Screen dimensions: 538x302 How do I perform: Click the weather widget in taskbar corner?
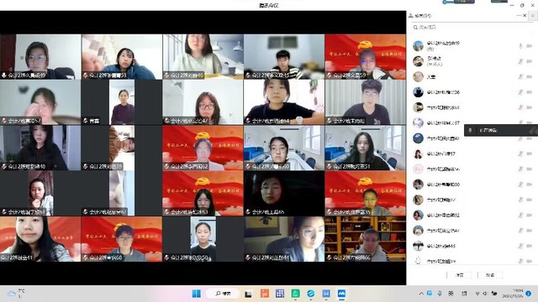[15, 294]
